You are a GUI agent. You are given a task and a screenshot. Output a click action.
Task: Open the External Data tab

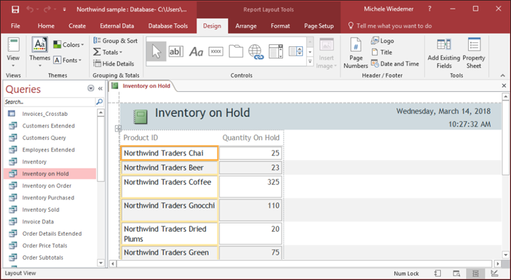tap(117, 26)
